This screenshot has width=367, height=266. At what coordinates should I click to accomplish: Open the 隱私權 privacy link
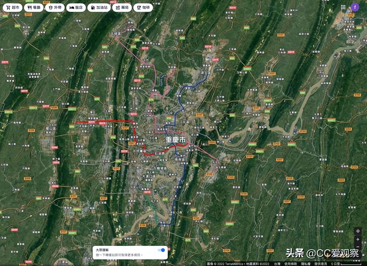point(306,264)
